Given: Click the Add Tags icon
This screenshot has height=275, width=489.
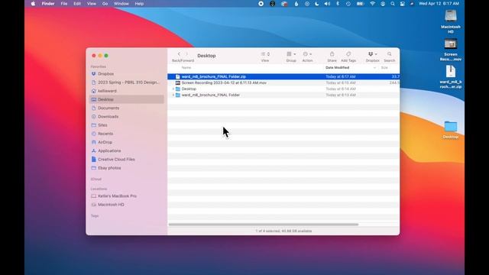Looking at the screenshot, I should coord(348,54).
